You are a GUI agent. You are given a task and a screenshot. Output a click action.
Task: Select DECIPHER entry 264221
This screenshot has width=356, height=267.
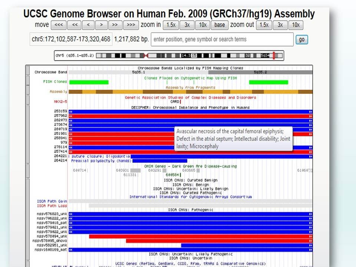[x=222, y=156]
